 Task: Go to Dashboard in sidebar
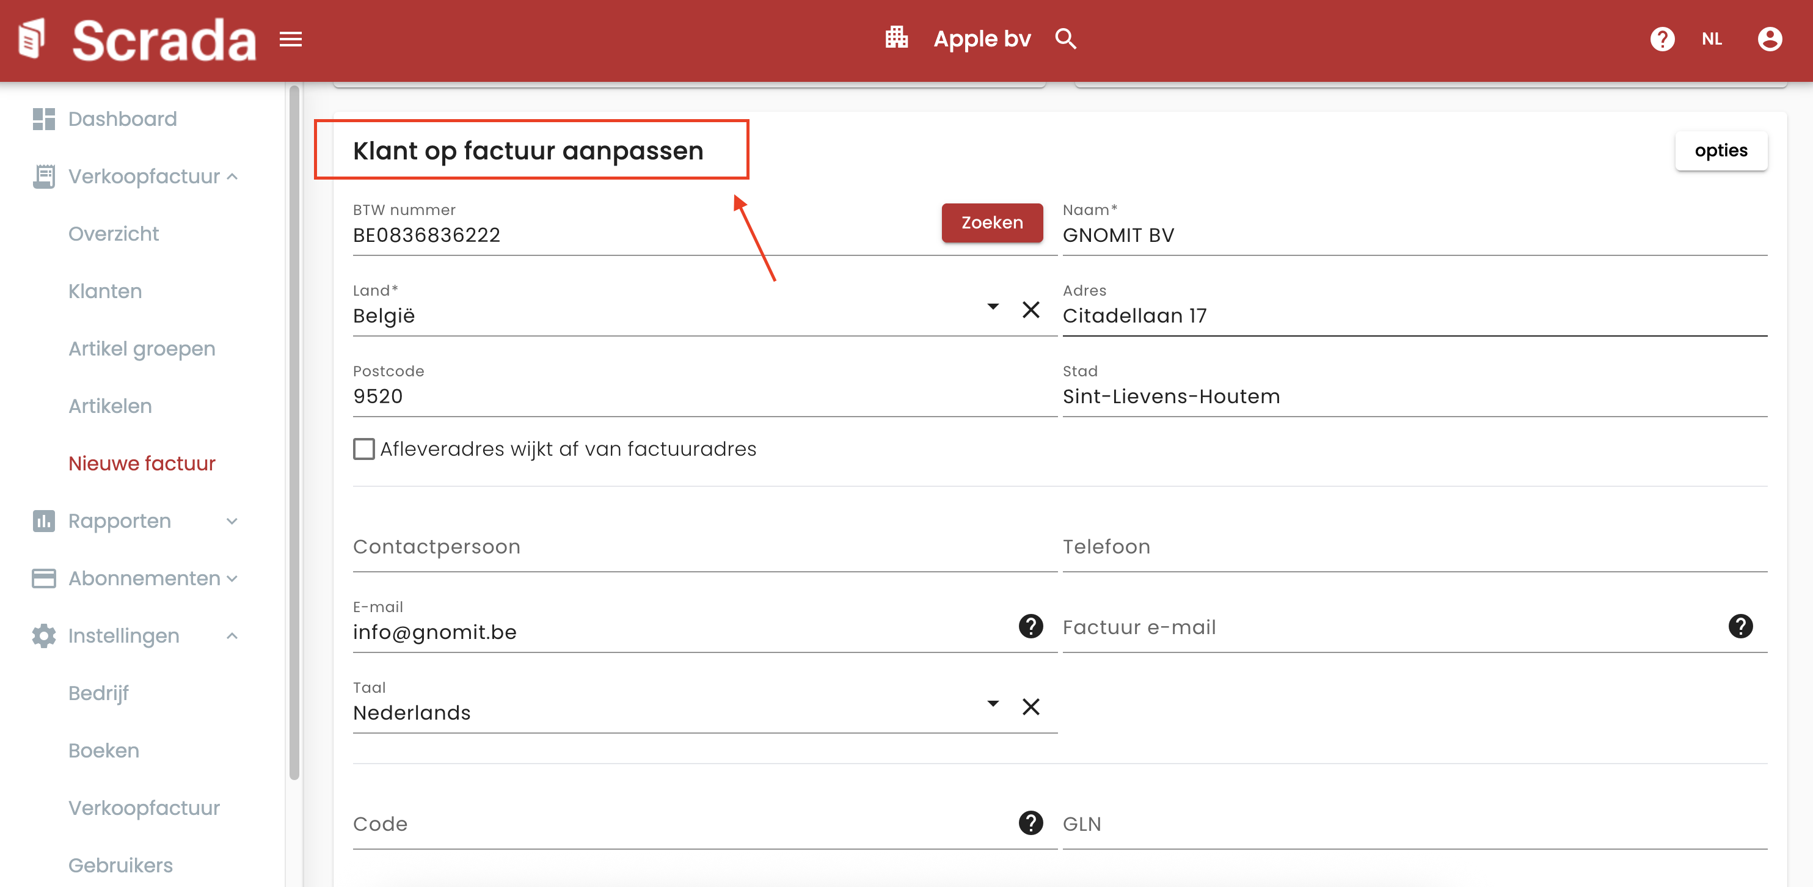pos(122,119)
